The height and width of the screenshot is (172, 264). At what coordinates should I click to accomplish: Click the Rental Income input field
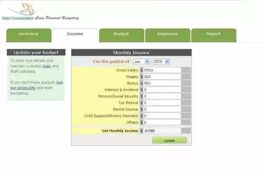pos(162,109)
